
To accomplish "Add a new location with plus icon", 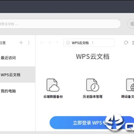I will pos(21,43).
